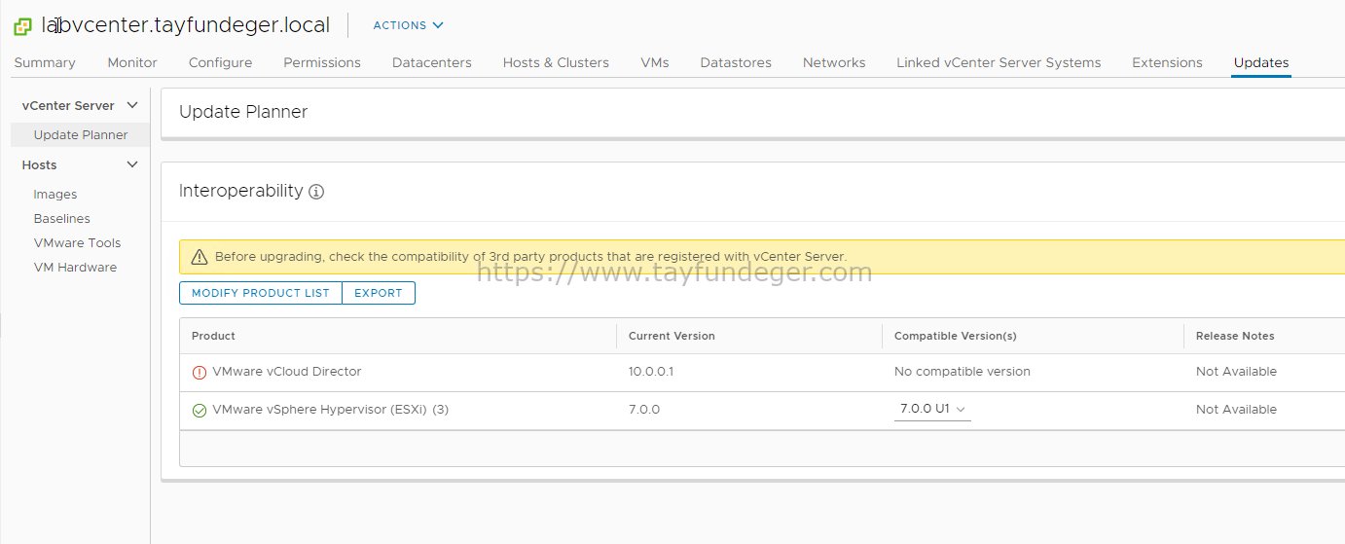Select the Updates tab

click(x=1261, y=62)
